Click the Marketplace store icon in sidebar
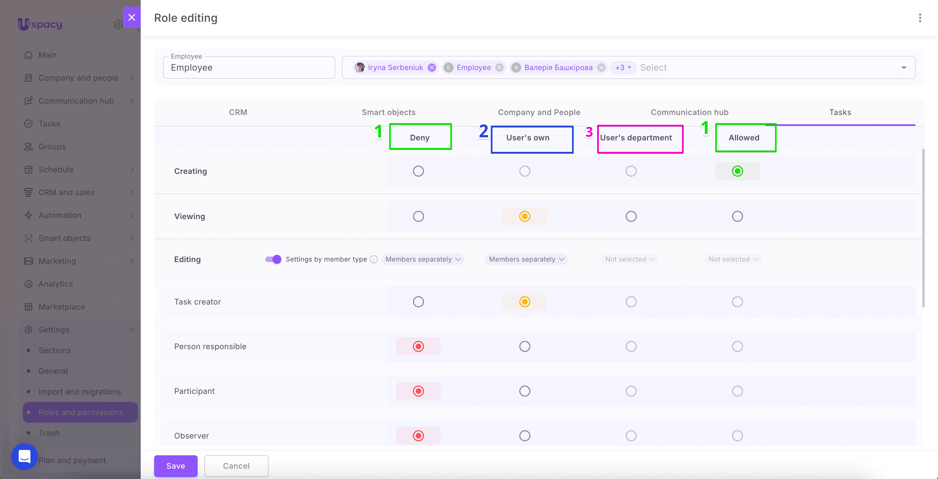The image size is (938, 479). point(28,307)
